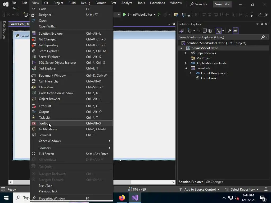This screenshot has height=203, width=271.
Task: Click the green Start debugging arrow
Action: click(124, 15)
